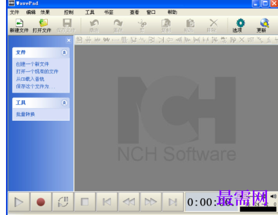Open the 效果 menu
Image resolution: width=278 pixels, height=215 pixels.
tap(45, 12)
